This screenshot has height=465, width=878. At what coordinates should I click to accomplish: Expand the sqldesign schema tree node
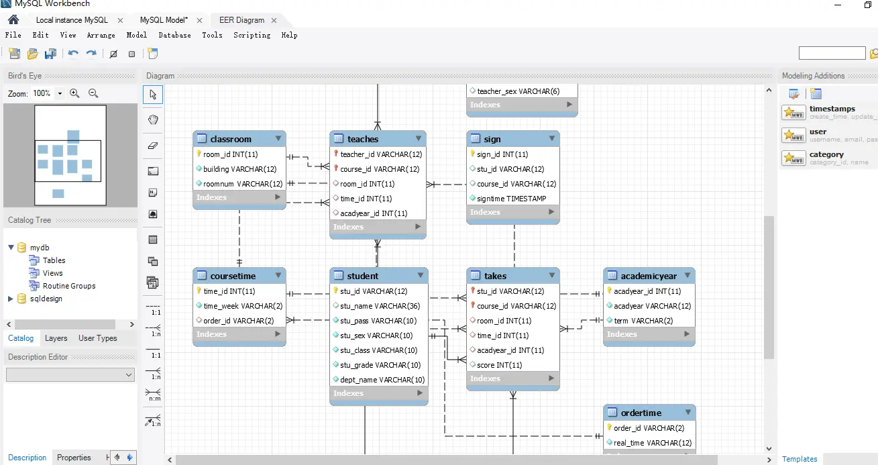click(x=11, y=299)
